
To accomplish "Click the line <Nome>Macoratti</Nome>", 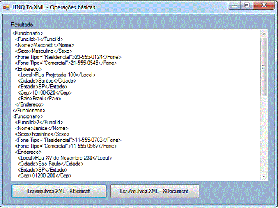I will pos(45,45).
